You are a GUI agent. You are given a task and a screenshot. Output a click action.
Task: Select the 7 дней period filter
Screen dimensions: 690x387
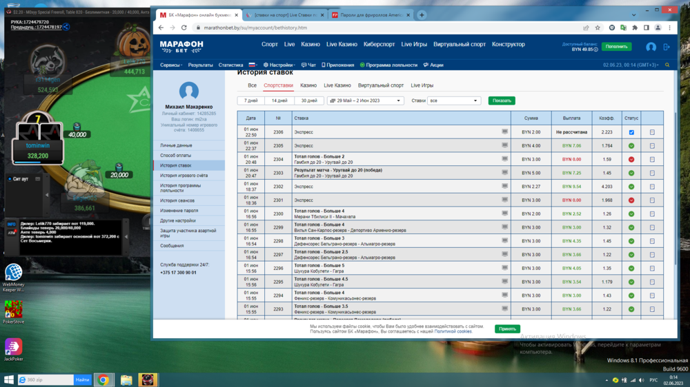click(251, 101)
